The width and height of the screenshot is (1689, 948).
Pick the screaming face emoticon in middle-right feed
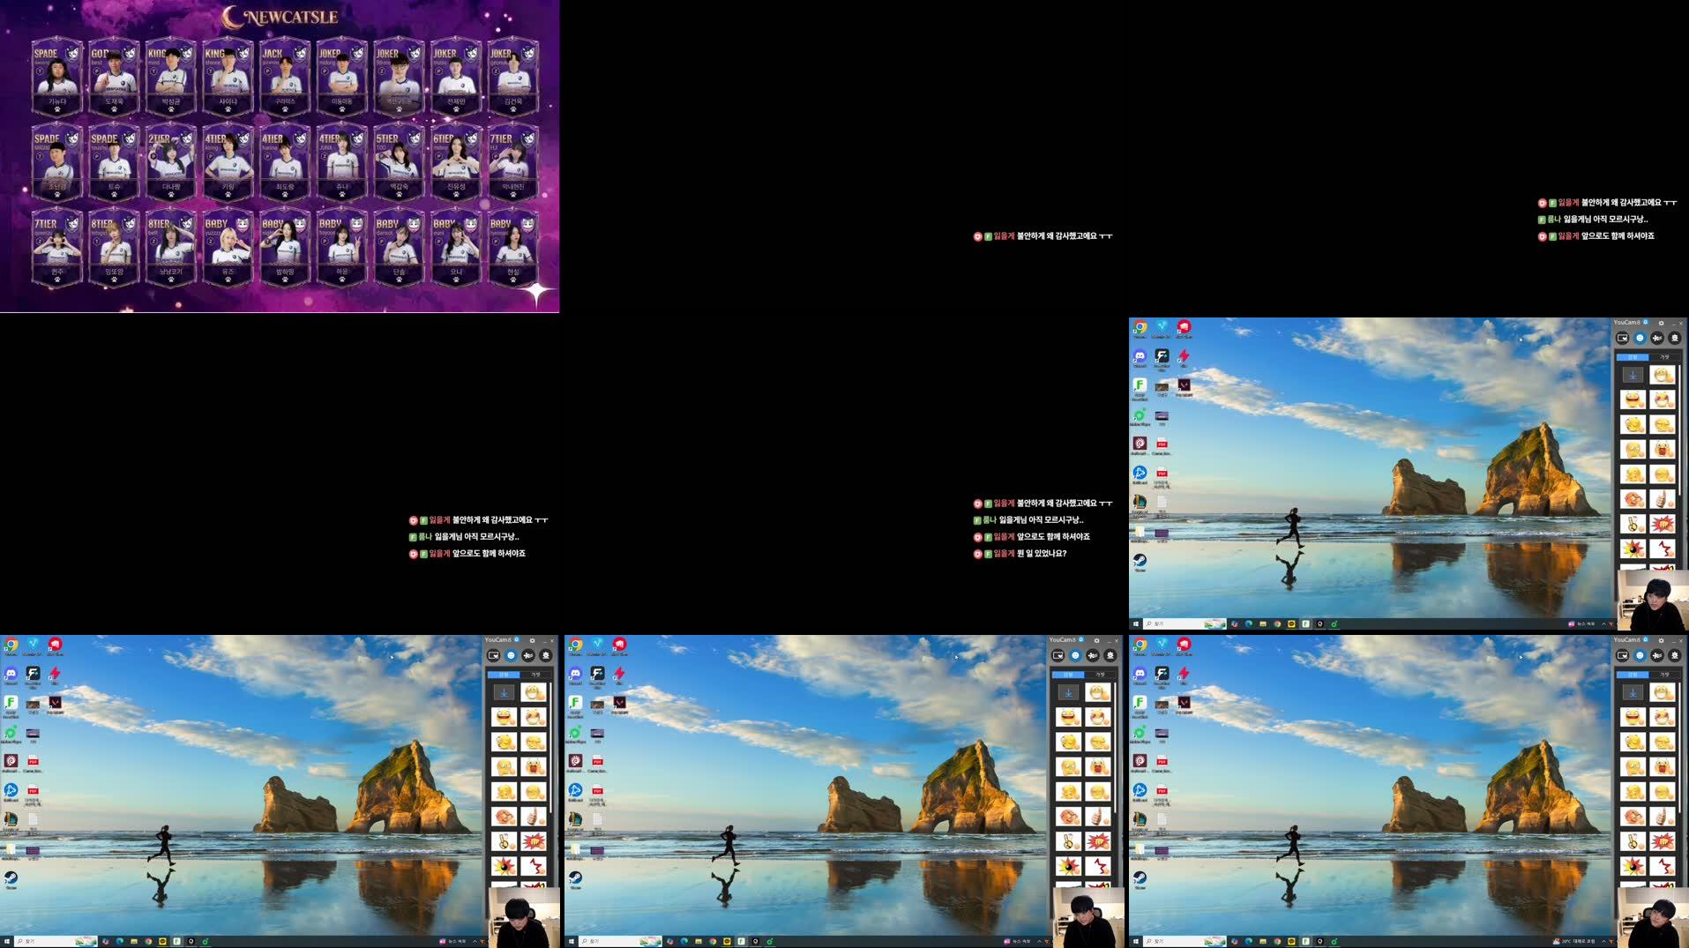1662,450
